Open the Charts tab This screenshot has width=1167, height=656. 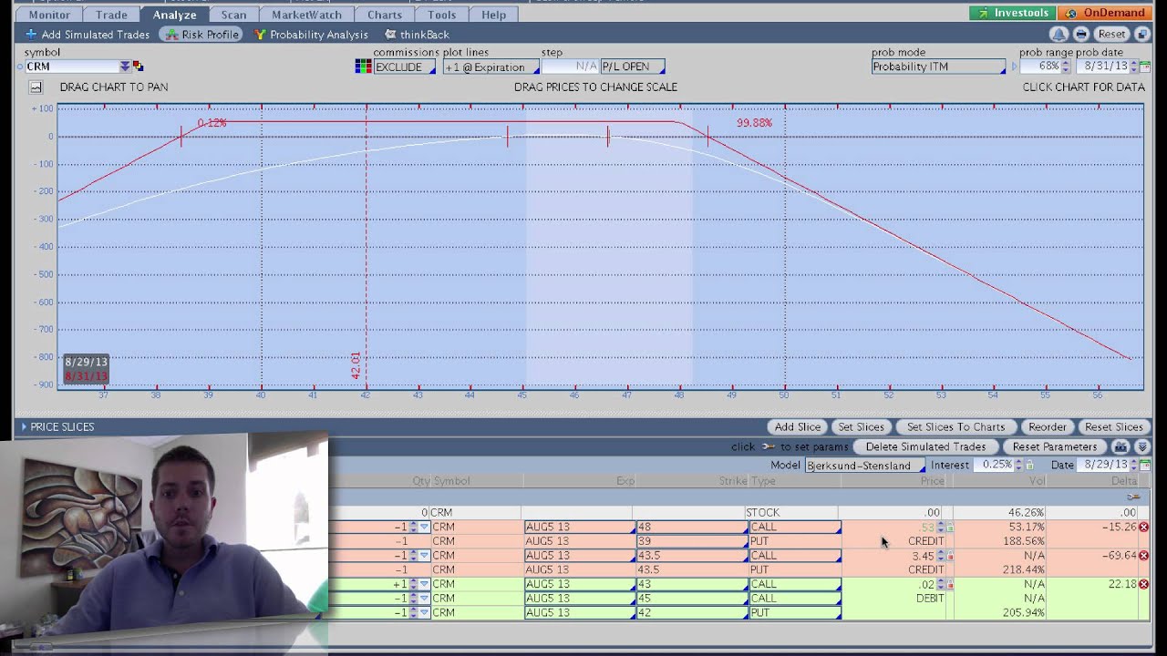point(385,15)
